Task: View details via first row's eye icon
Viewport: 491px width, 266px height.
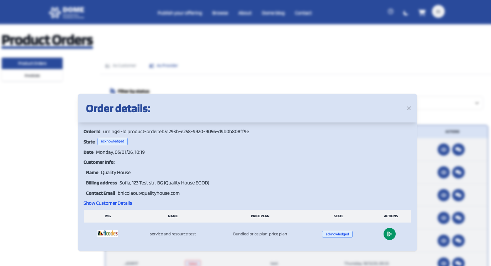Action: [x=443, y=150]
